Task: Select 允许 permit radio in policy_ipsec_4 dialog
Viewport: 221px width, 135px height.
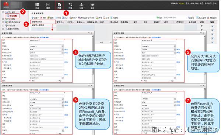Action: pos(142,133)
